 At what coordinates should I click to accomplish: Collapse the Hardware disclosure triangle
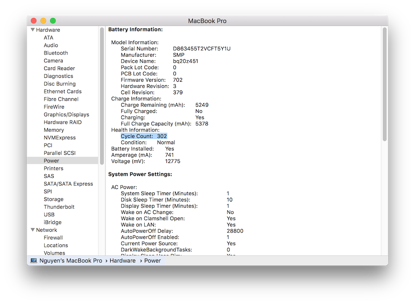coord(32,30)
